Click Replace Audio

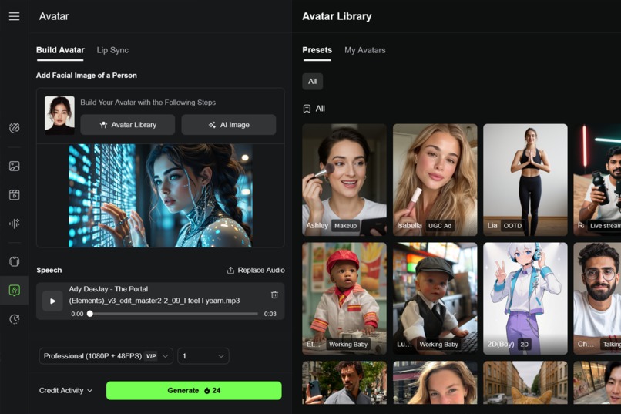tap(256, 270)
